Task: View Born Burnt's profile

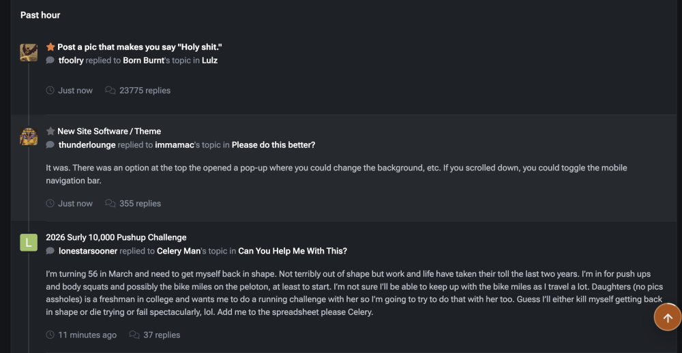Action: click(x=143, y=61)
